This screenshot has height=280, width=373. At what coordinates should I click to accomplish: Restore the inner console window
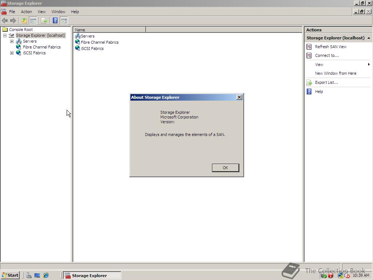pyautogui.click(x=362, y=11)
